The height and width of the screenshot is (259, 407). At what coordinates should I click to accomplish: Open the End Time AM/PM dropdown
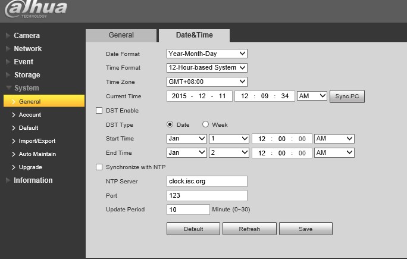coord(334,153)
